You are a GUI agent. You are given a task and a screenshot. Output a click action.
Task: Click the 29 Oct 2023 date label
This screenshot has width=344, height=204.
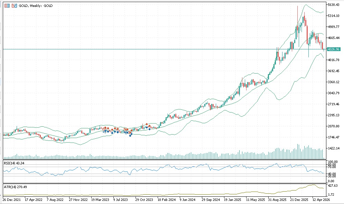[144, 200]
